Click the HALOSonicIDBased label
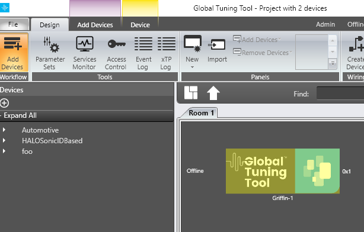 click(x=52, y=141)
